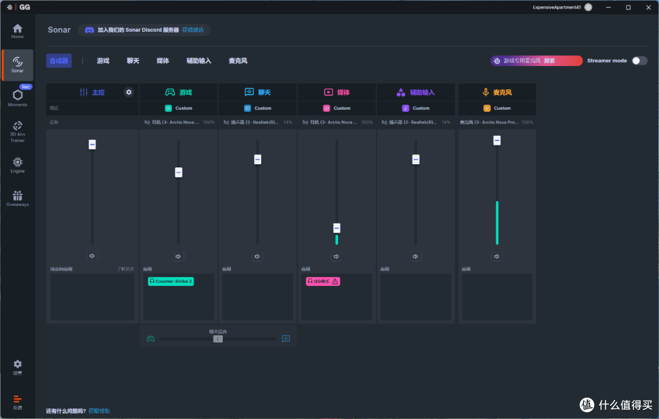This screenshot has width=659, height=419.
Task: Open Aux channel Custom preset dropdown
Action: (416, 108)
